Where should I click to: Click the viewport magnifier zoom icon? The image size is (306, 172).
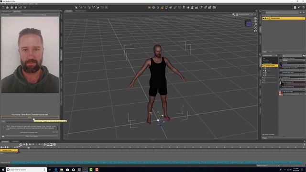(x=255, y=24)
